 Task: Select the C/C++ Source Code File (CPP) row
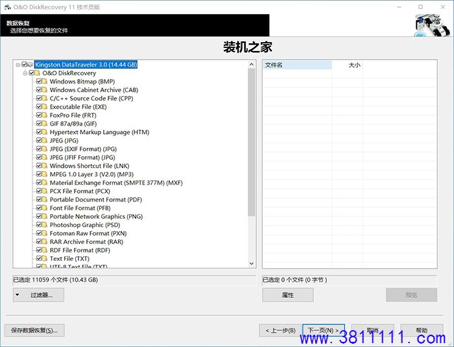[91, 98]
